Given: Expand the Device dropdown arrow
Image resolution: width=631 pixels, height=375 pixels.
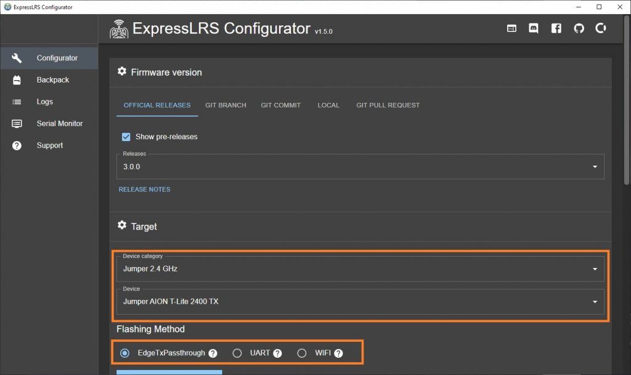Looking at the screenshot, I should [x=595, y=302].
